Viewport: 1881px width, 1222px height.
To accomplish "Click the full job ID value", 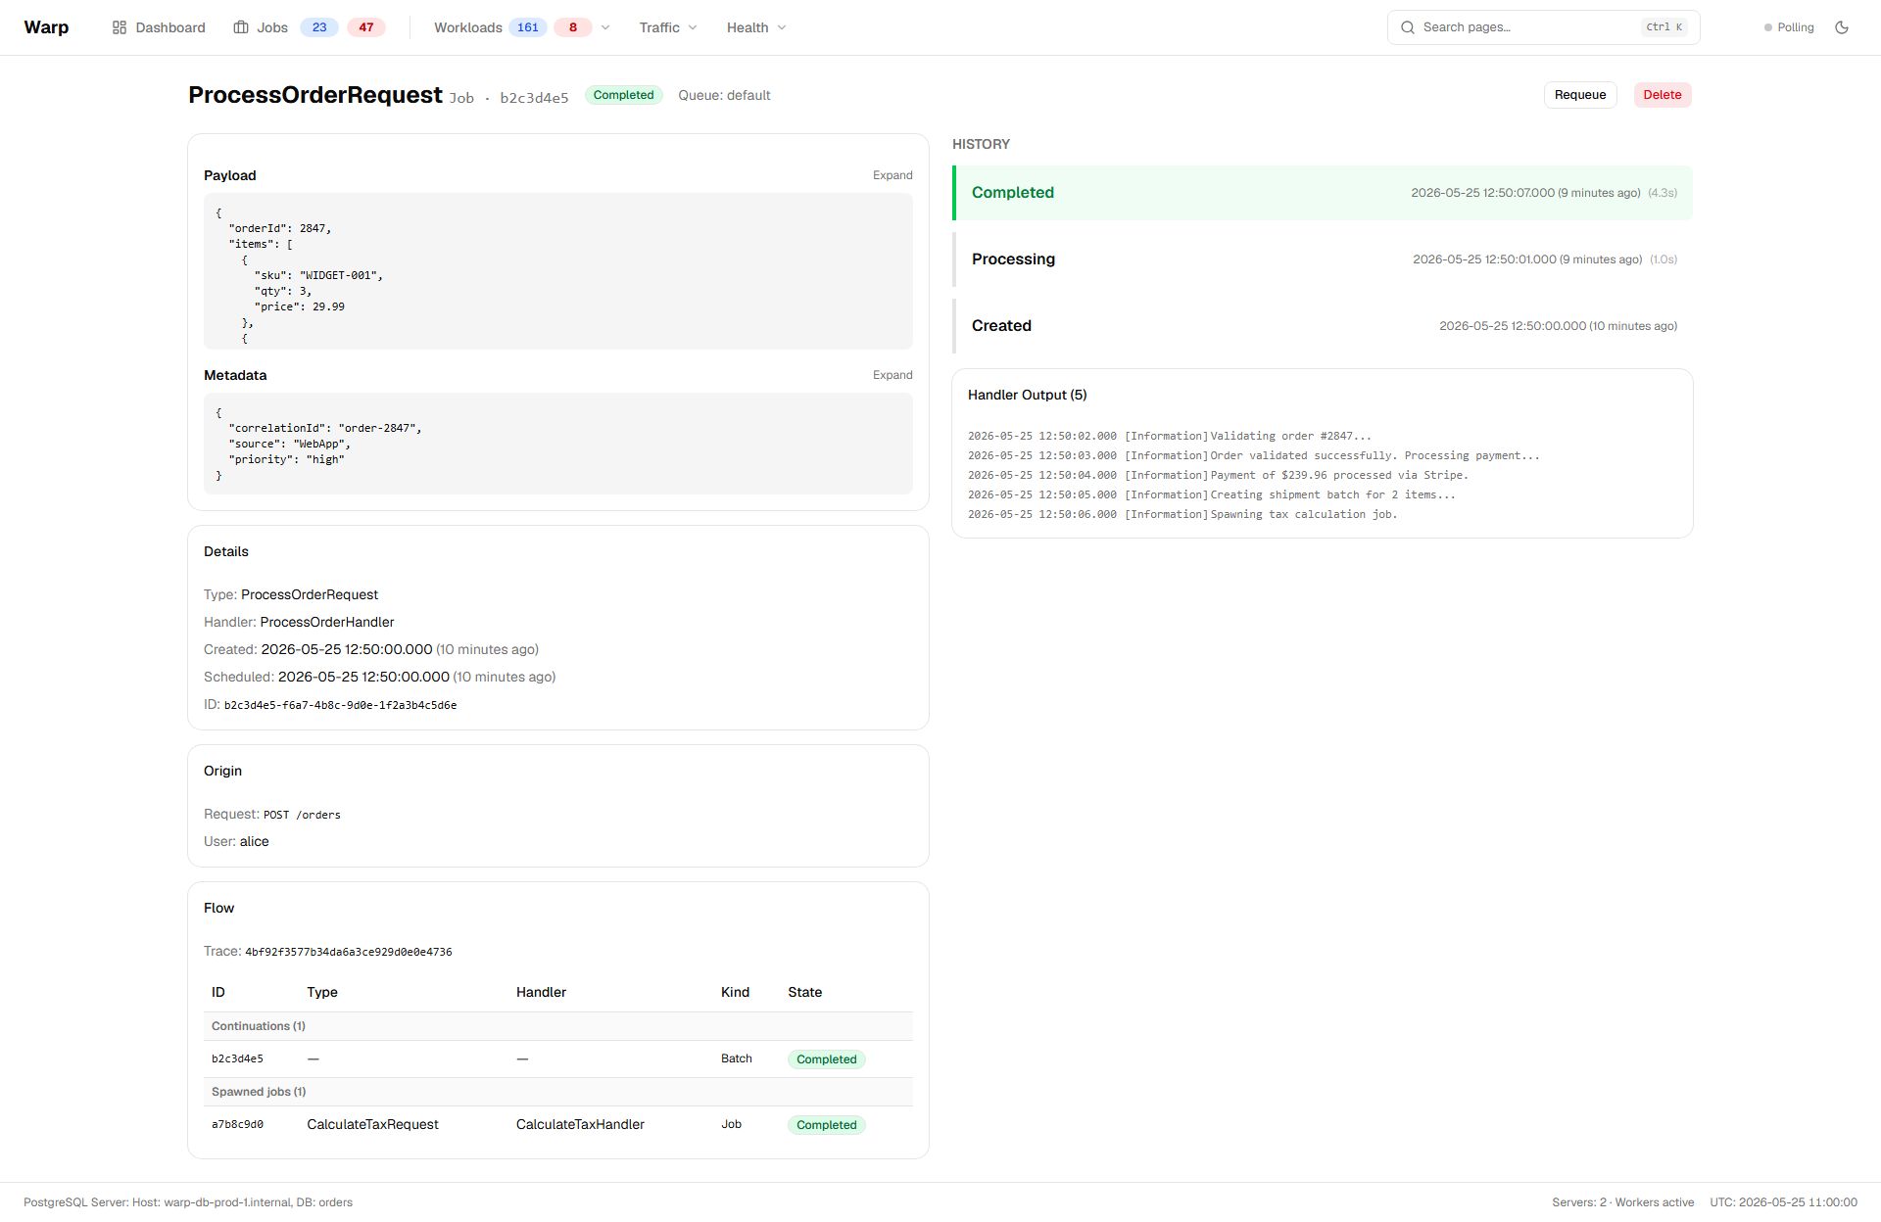I will tap(340, 705).
